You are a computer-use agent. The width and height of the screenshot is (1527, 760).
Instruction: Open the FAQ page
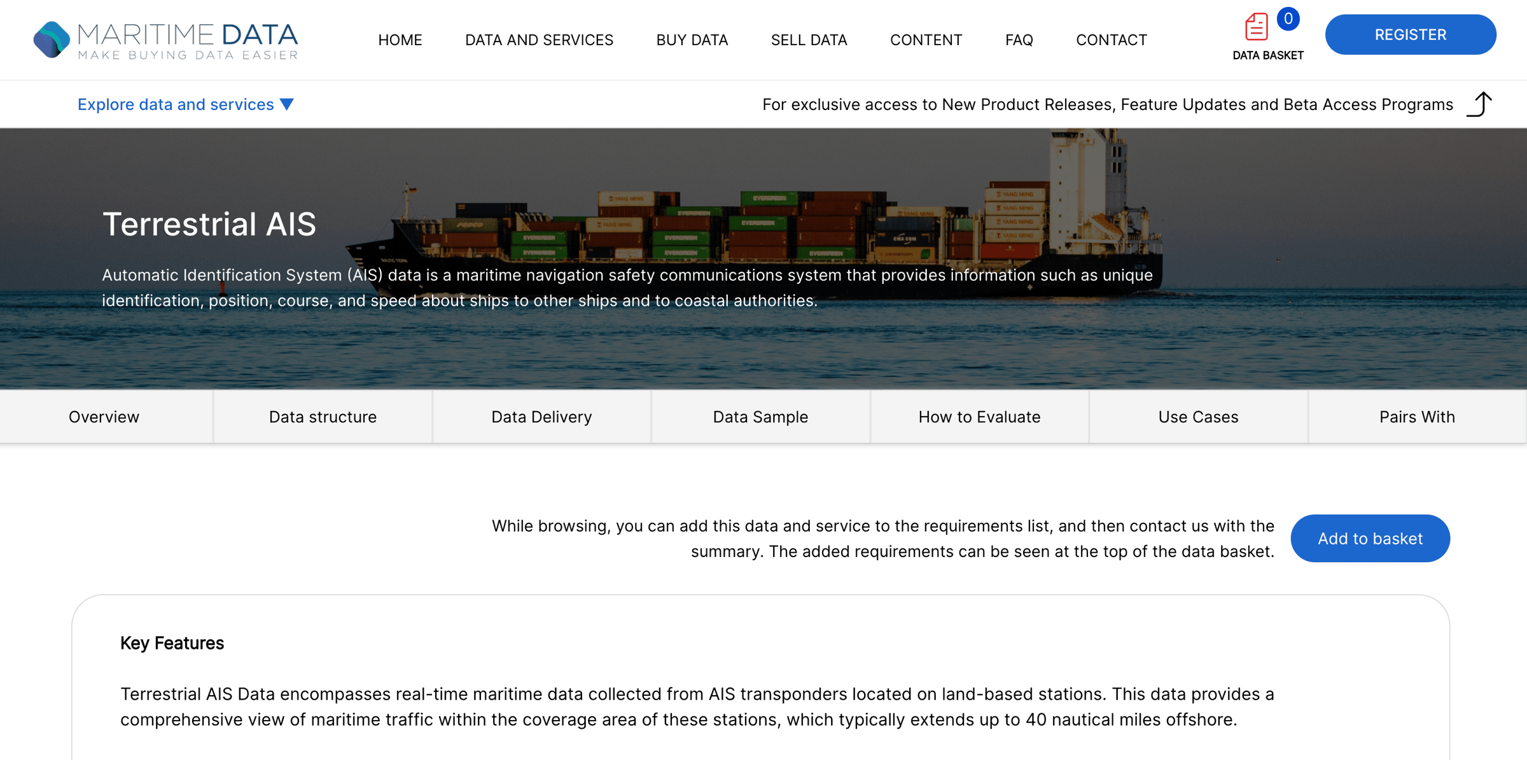(1019, 40)
